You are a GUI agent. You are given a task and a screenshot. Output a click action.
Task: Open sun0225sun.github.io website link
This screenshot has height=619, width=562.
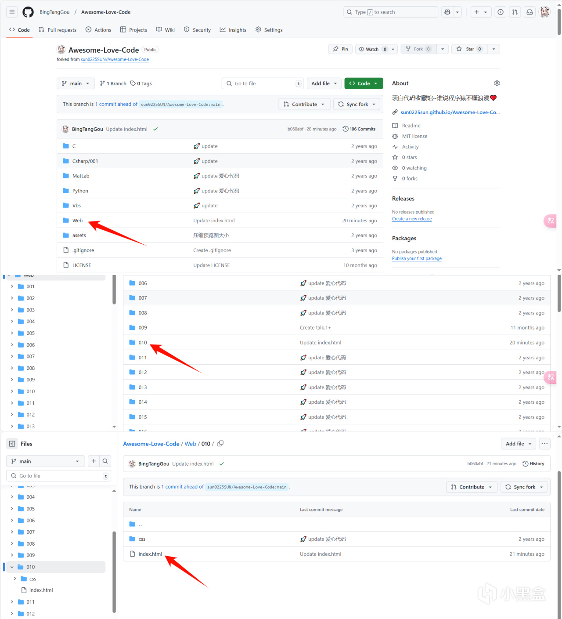click(x=450, y=112)
